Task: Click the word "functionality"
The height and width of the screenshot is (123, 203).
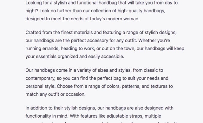Action: (38, 116)
